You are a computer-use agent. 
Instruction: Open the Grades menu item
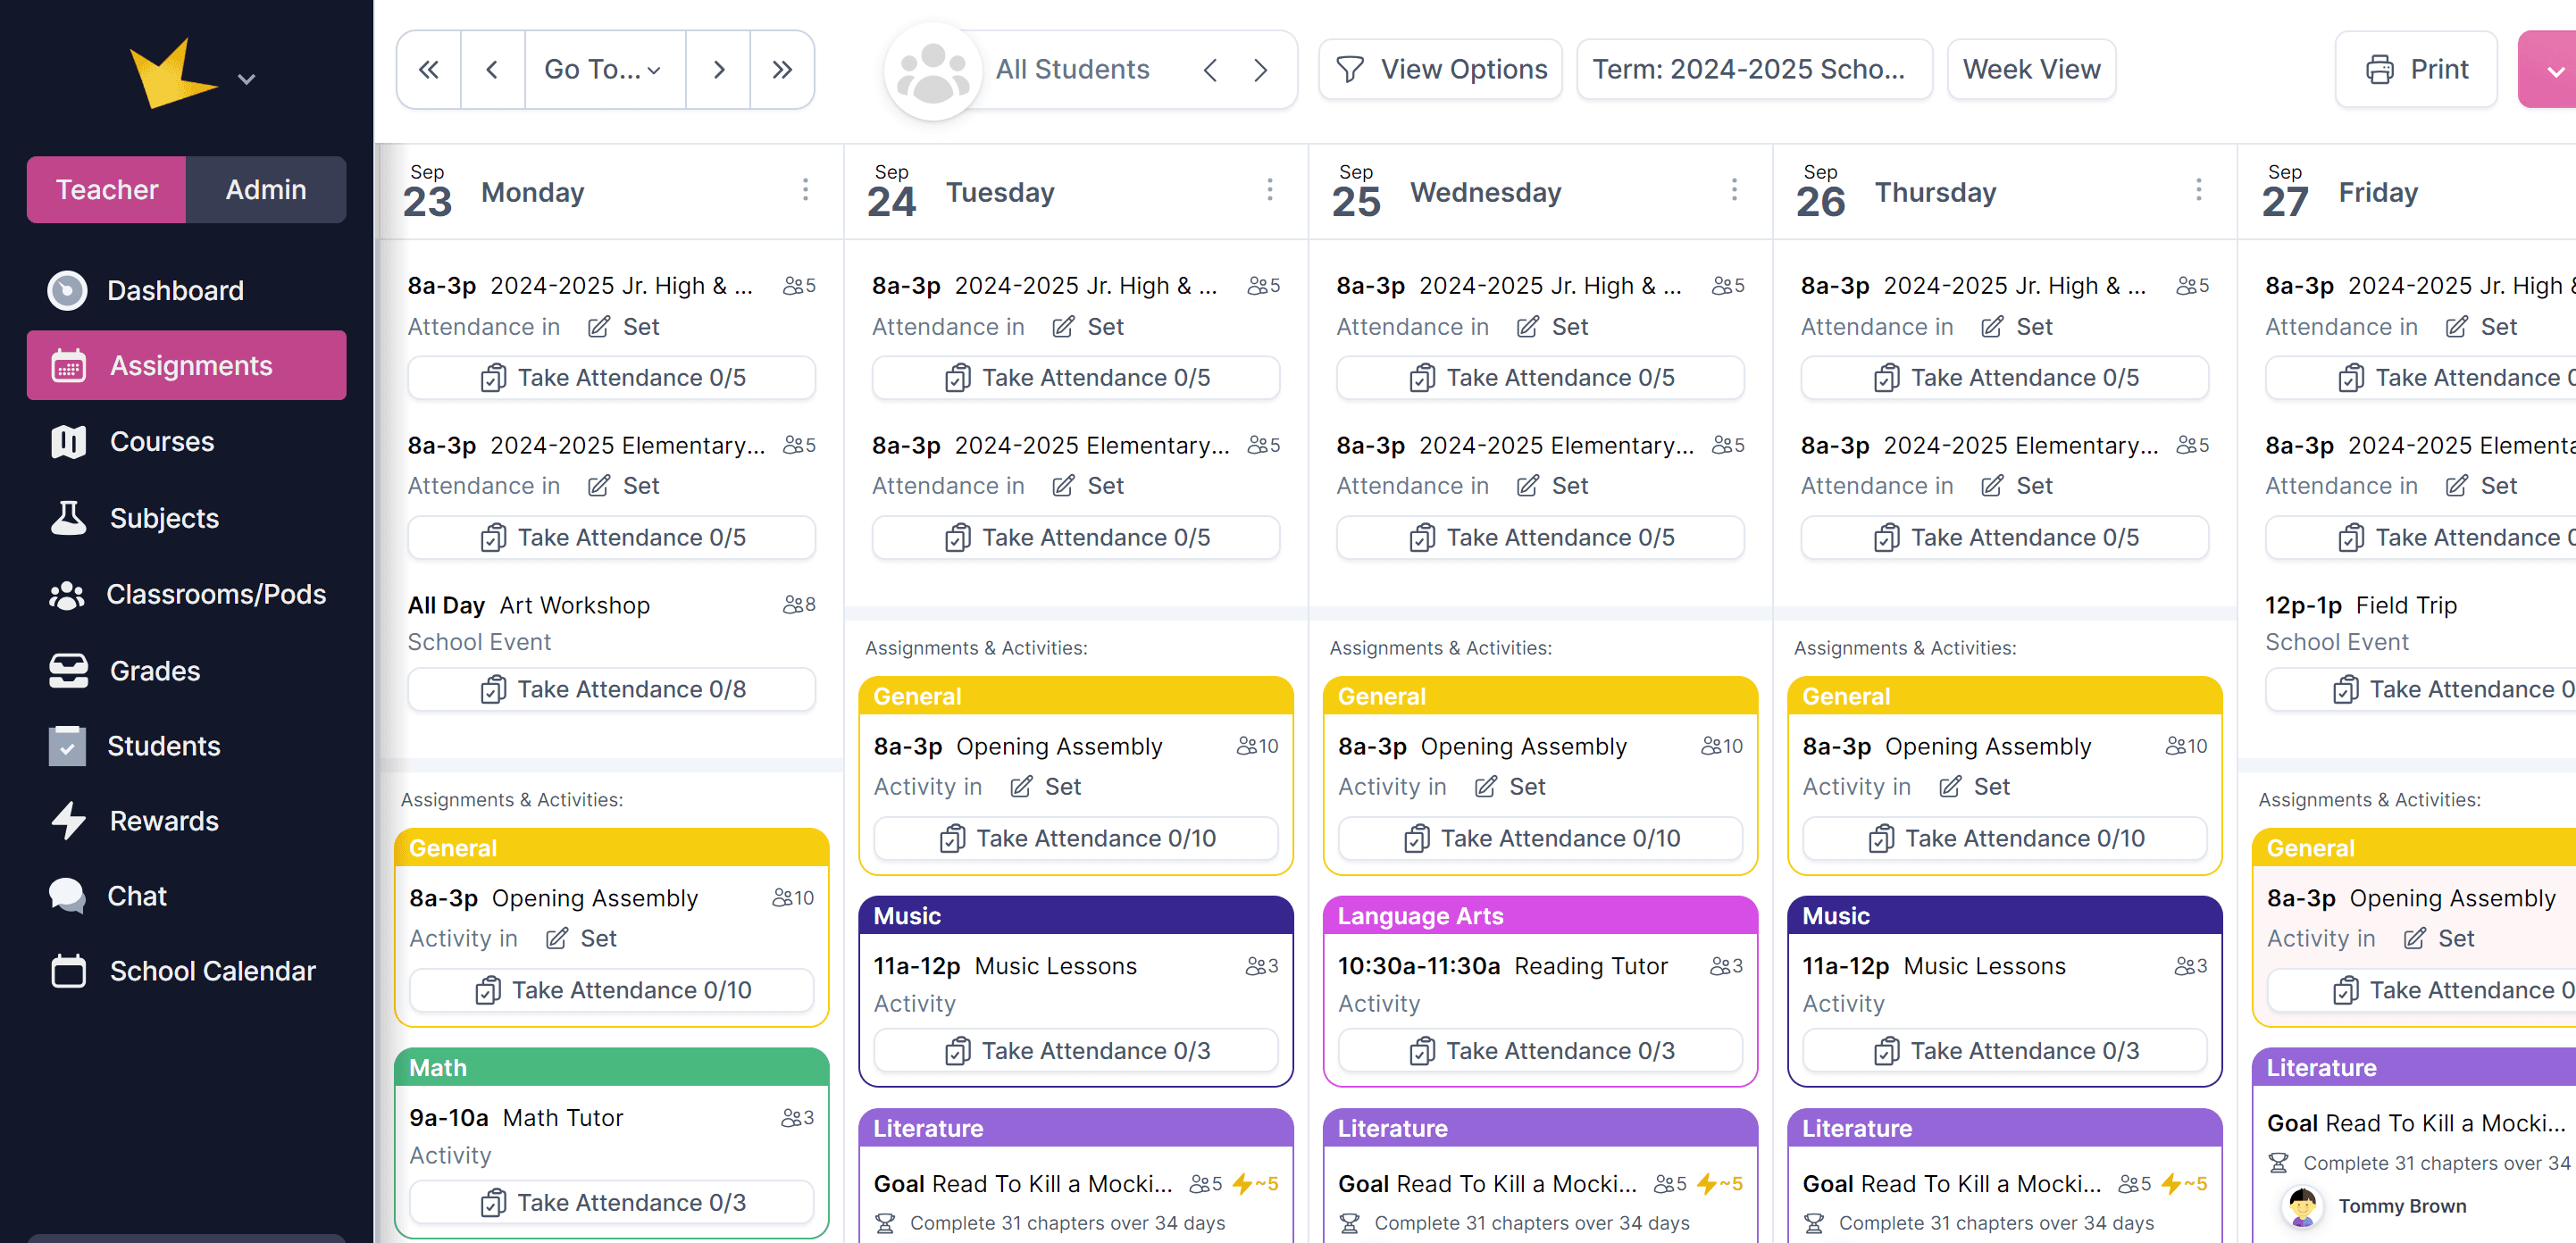coord(154,670)
